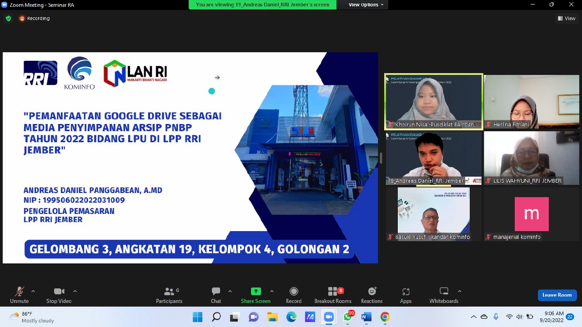Open Windows taskbar search
The height and width of the screenshot is (327, 582).
click(216, 317)
